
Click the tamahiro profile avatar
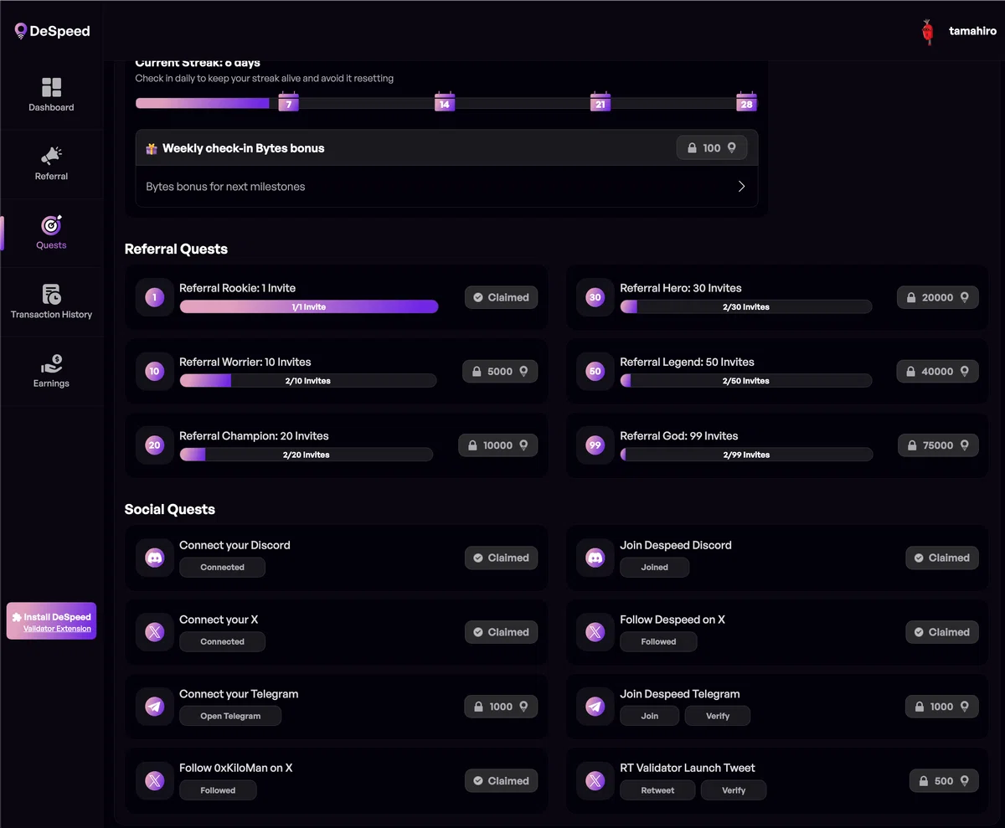pyautogui.click(x=927, y=31)
